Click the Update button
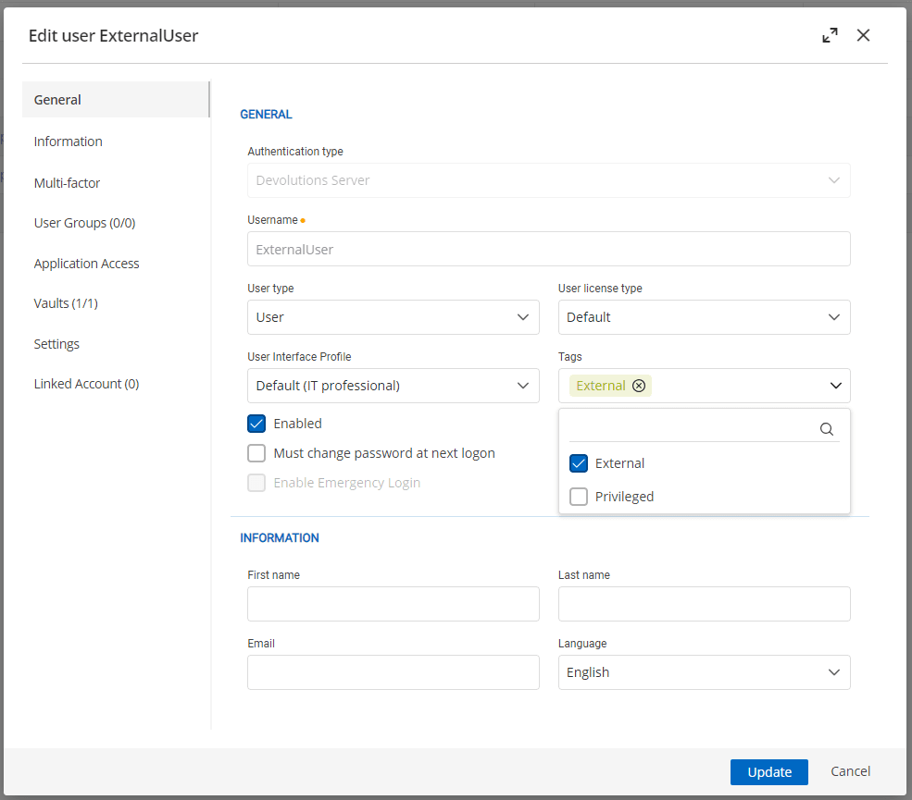Viewport: 912px width, 800px height. pyautogui.click(x=768, y=772)
